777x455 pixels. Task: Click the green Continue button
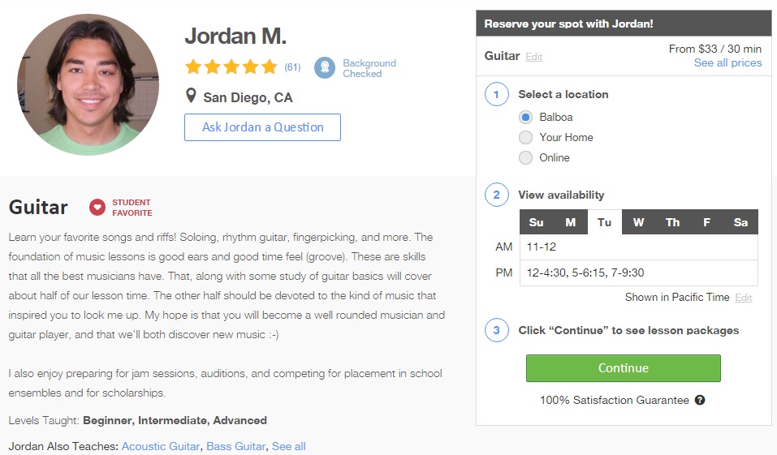[624, 368]
